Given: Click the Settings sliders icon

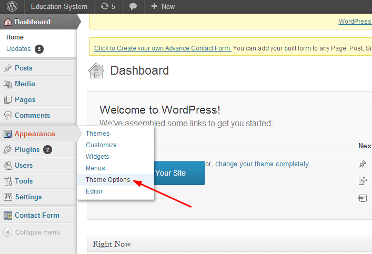Looking at the screenshot, I should [x=8, y=197].
